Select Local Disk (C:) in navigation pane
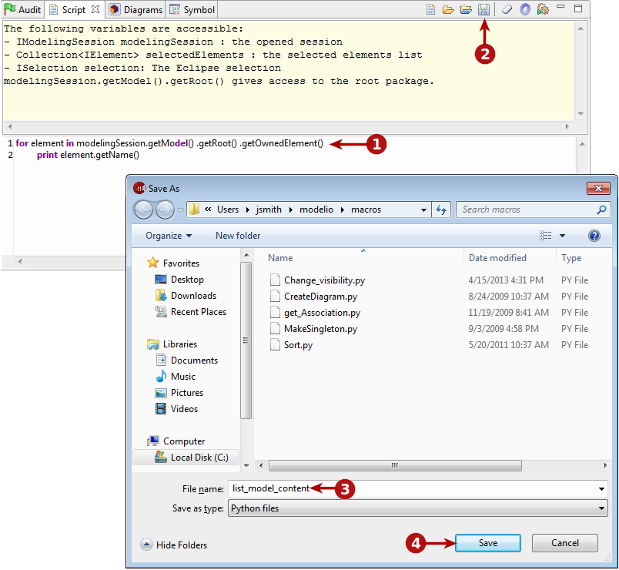Viewport: 619px width, 570px height. coord(199,457)
